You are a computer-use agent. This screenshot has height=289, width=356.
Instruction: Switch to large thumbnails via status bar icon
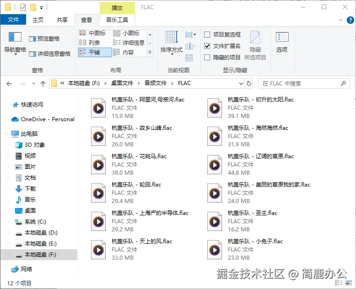pyautogui.click(x=349, y=283)
